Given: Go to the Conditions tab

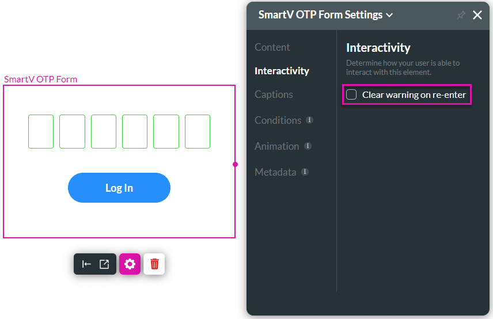Looking at the screenshot, I should [278, 120].
